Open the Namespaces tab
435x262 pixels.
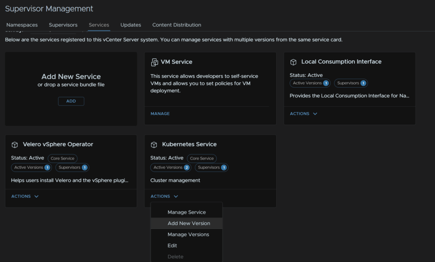(22, 25)
